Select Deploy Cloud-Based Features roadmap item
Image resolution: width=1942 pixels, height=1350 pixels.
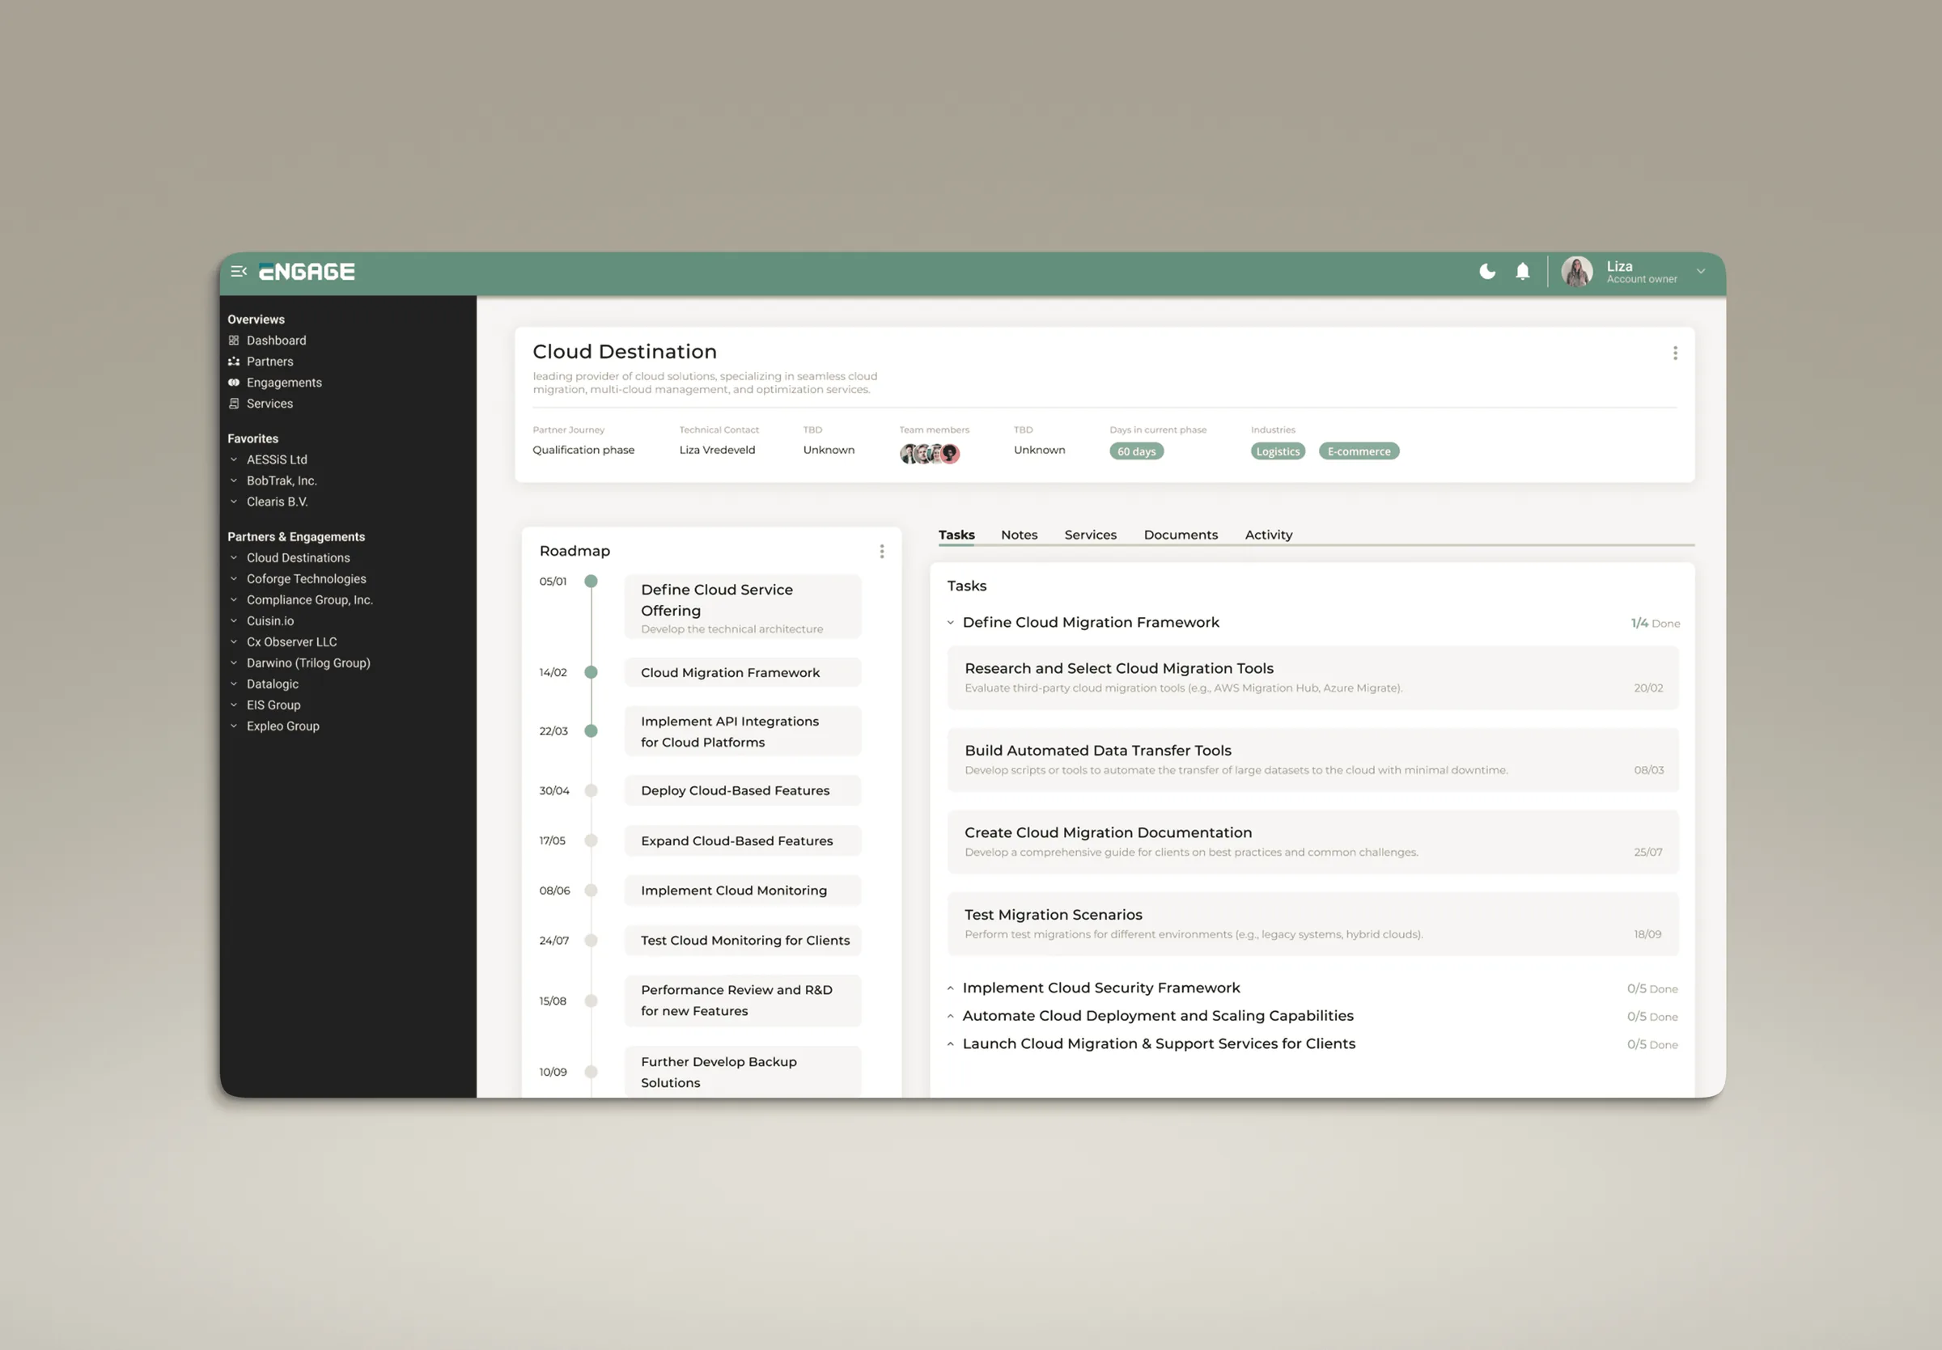click(x=743, y=791)
